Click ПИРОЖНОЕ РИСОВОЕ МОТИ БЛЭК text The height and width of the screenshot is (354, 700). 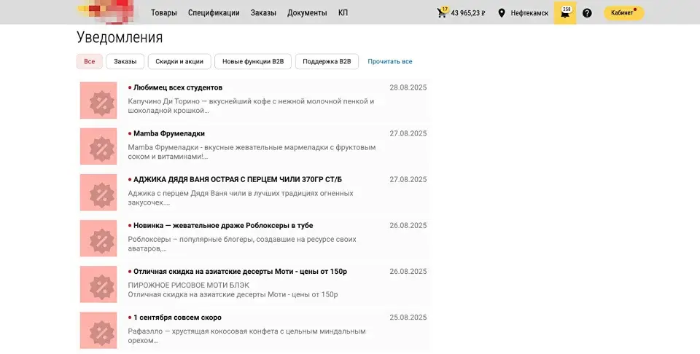point(188,285)
